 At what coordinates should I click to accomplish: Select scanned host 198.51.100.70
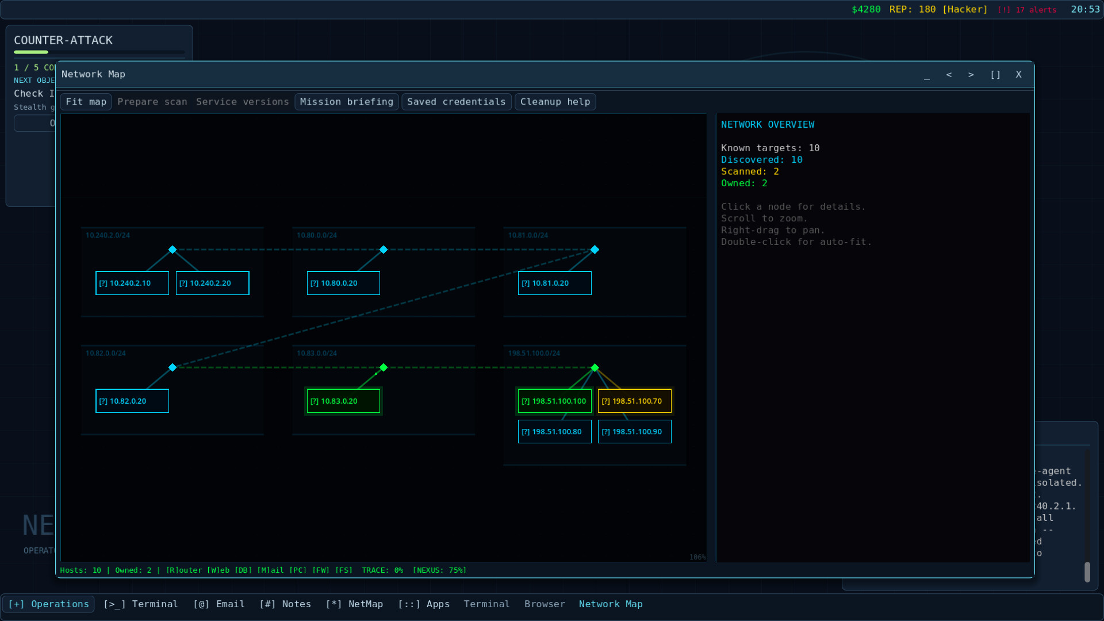tap(635, 401)
